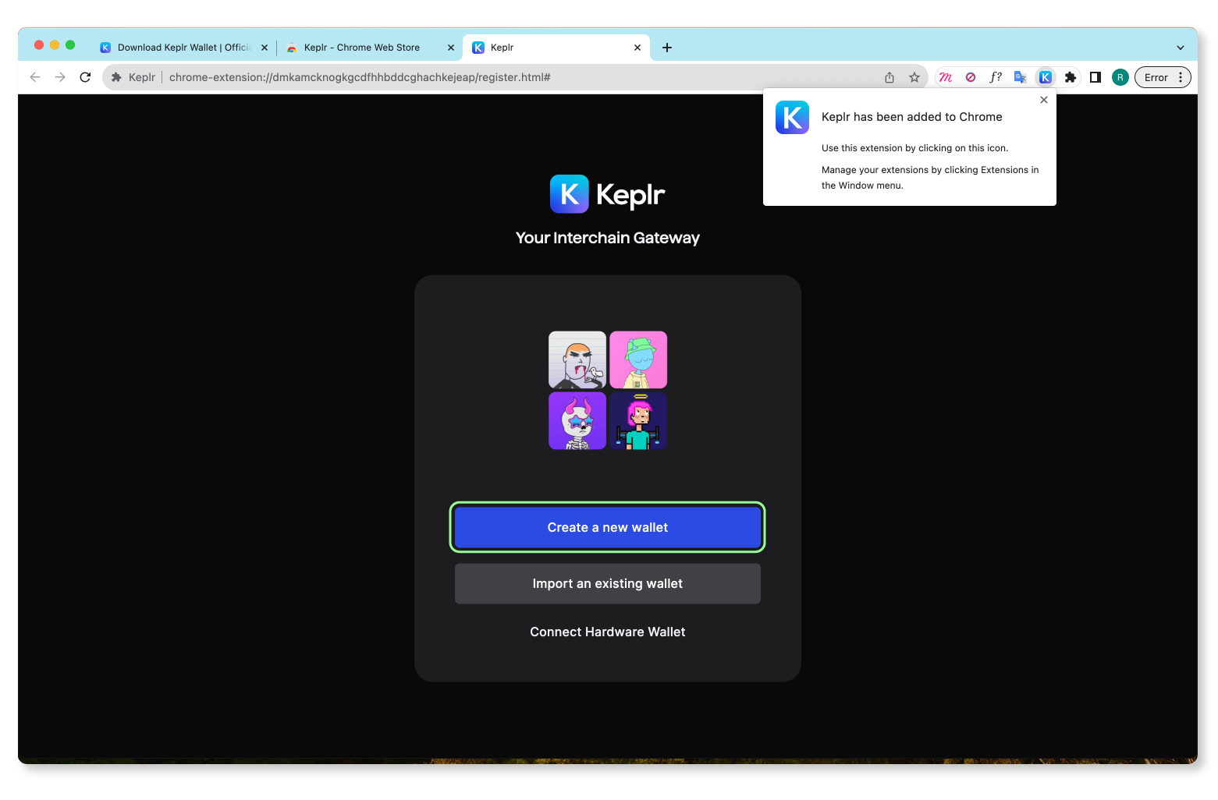Click the blue character with green hat avatar
Viewport: 1218px width, 800px height.
pyautogui.click(x=638, y=359)
